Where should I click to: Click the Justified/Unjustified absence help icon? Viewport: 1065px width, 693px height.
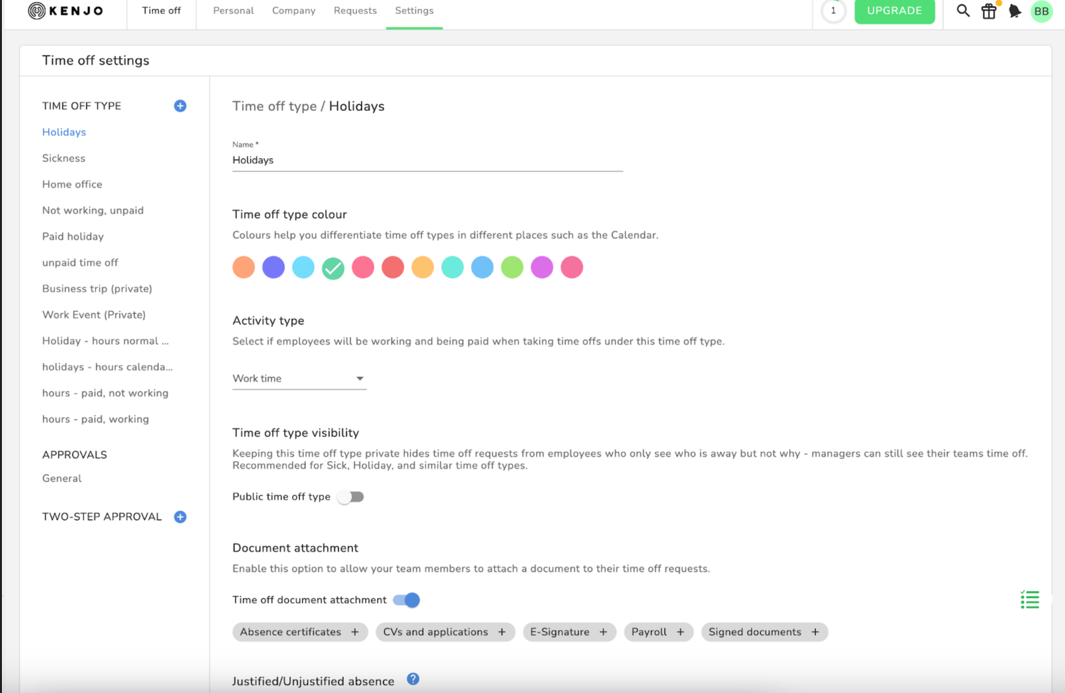tap(413, 679)
